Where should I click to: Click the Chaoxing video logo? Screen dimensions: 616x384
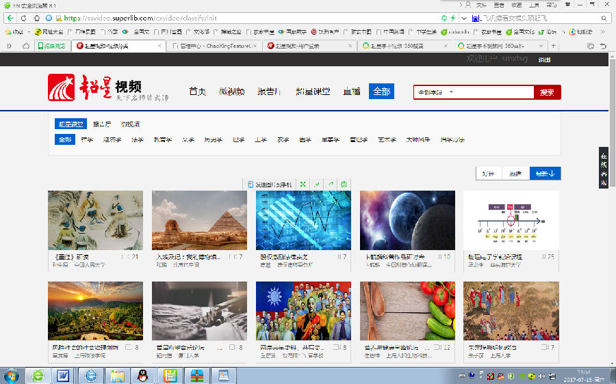pyautogui.click(x=108, y=88)
